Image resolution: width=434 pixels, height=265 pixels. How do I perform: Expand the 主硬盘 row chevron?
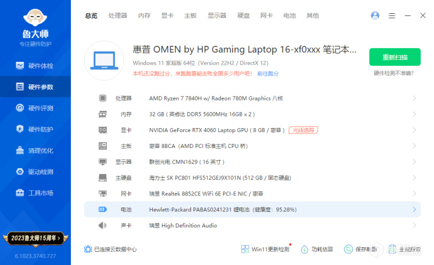point(414,178)
